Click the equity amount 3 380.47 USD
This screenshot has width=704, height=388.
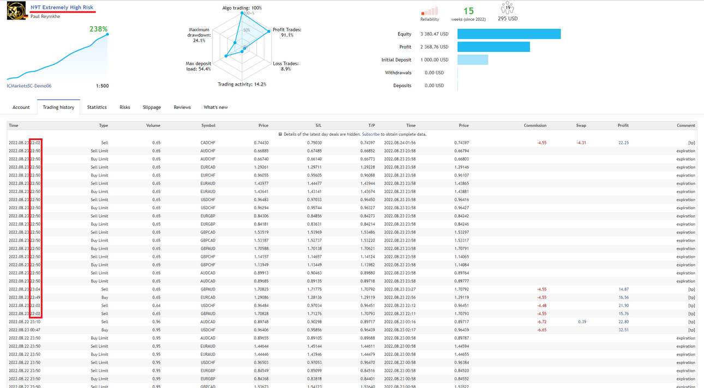(x=434, y=34)
